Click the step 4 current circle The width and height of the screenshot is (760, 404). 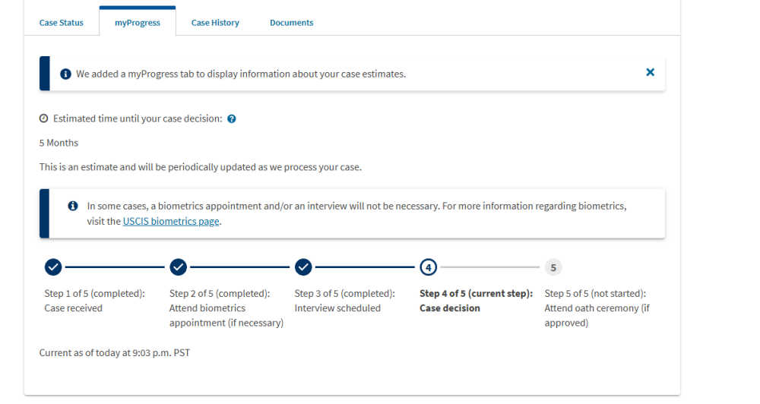coord(429,267)
